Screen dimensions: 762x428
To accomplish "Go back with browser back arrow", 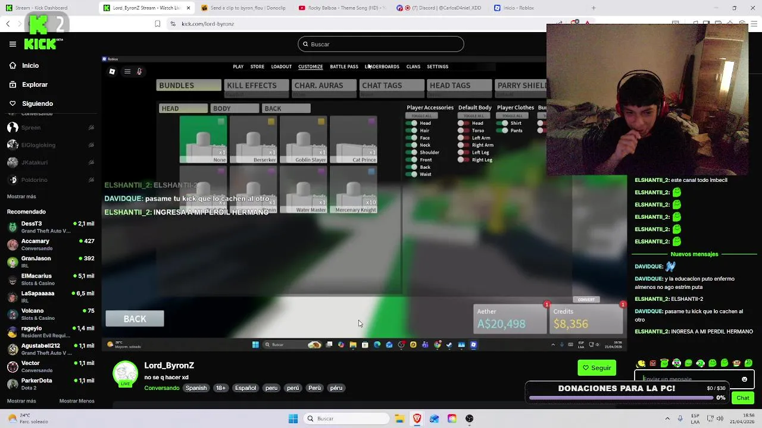I will click(8, 24).
